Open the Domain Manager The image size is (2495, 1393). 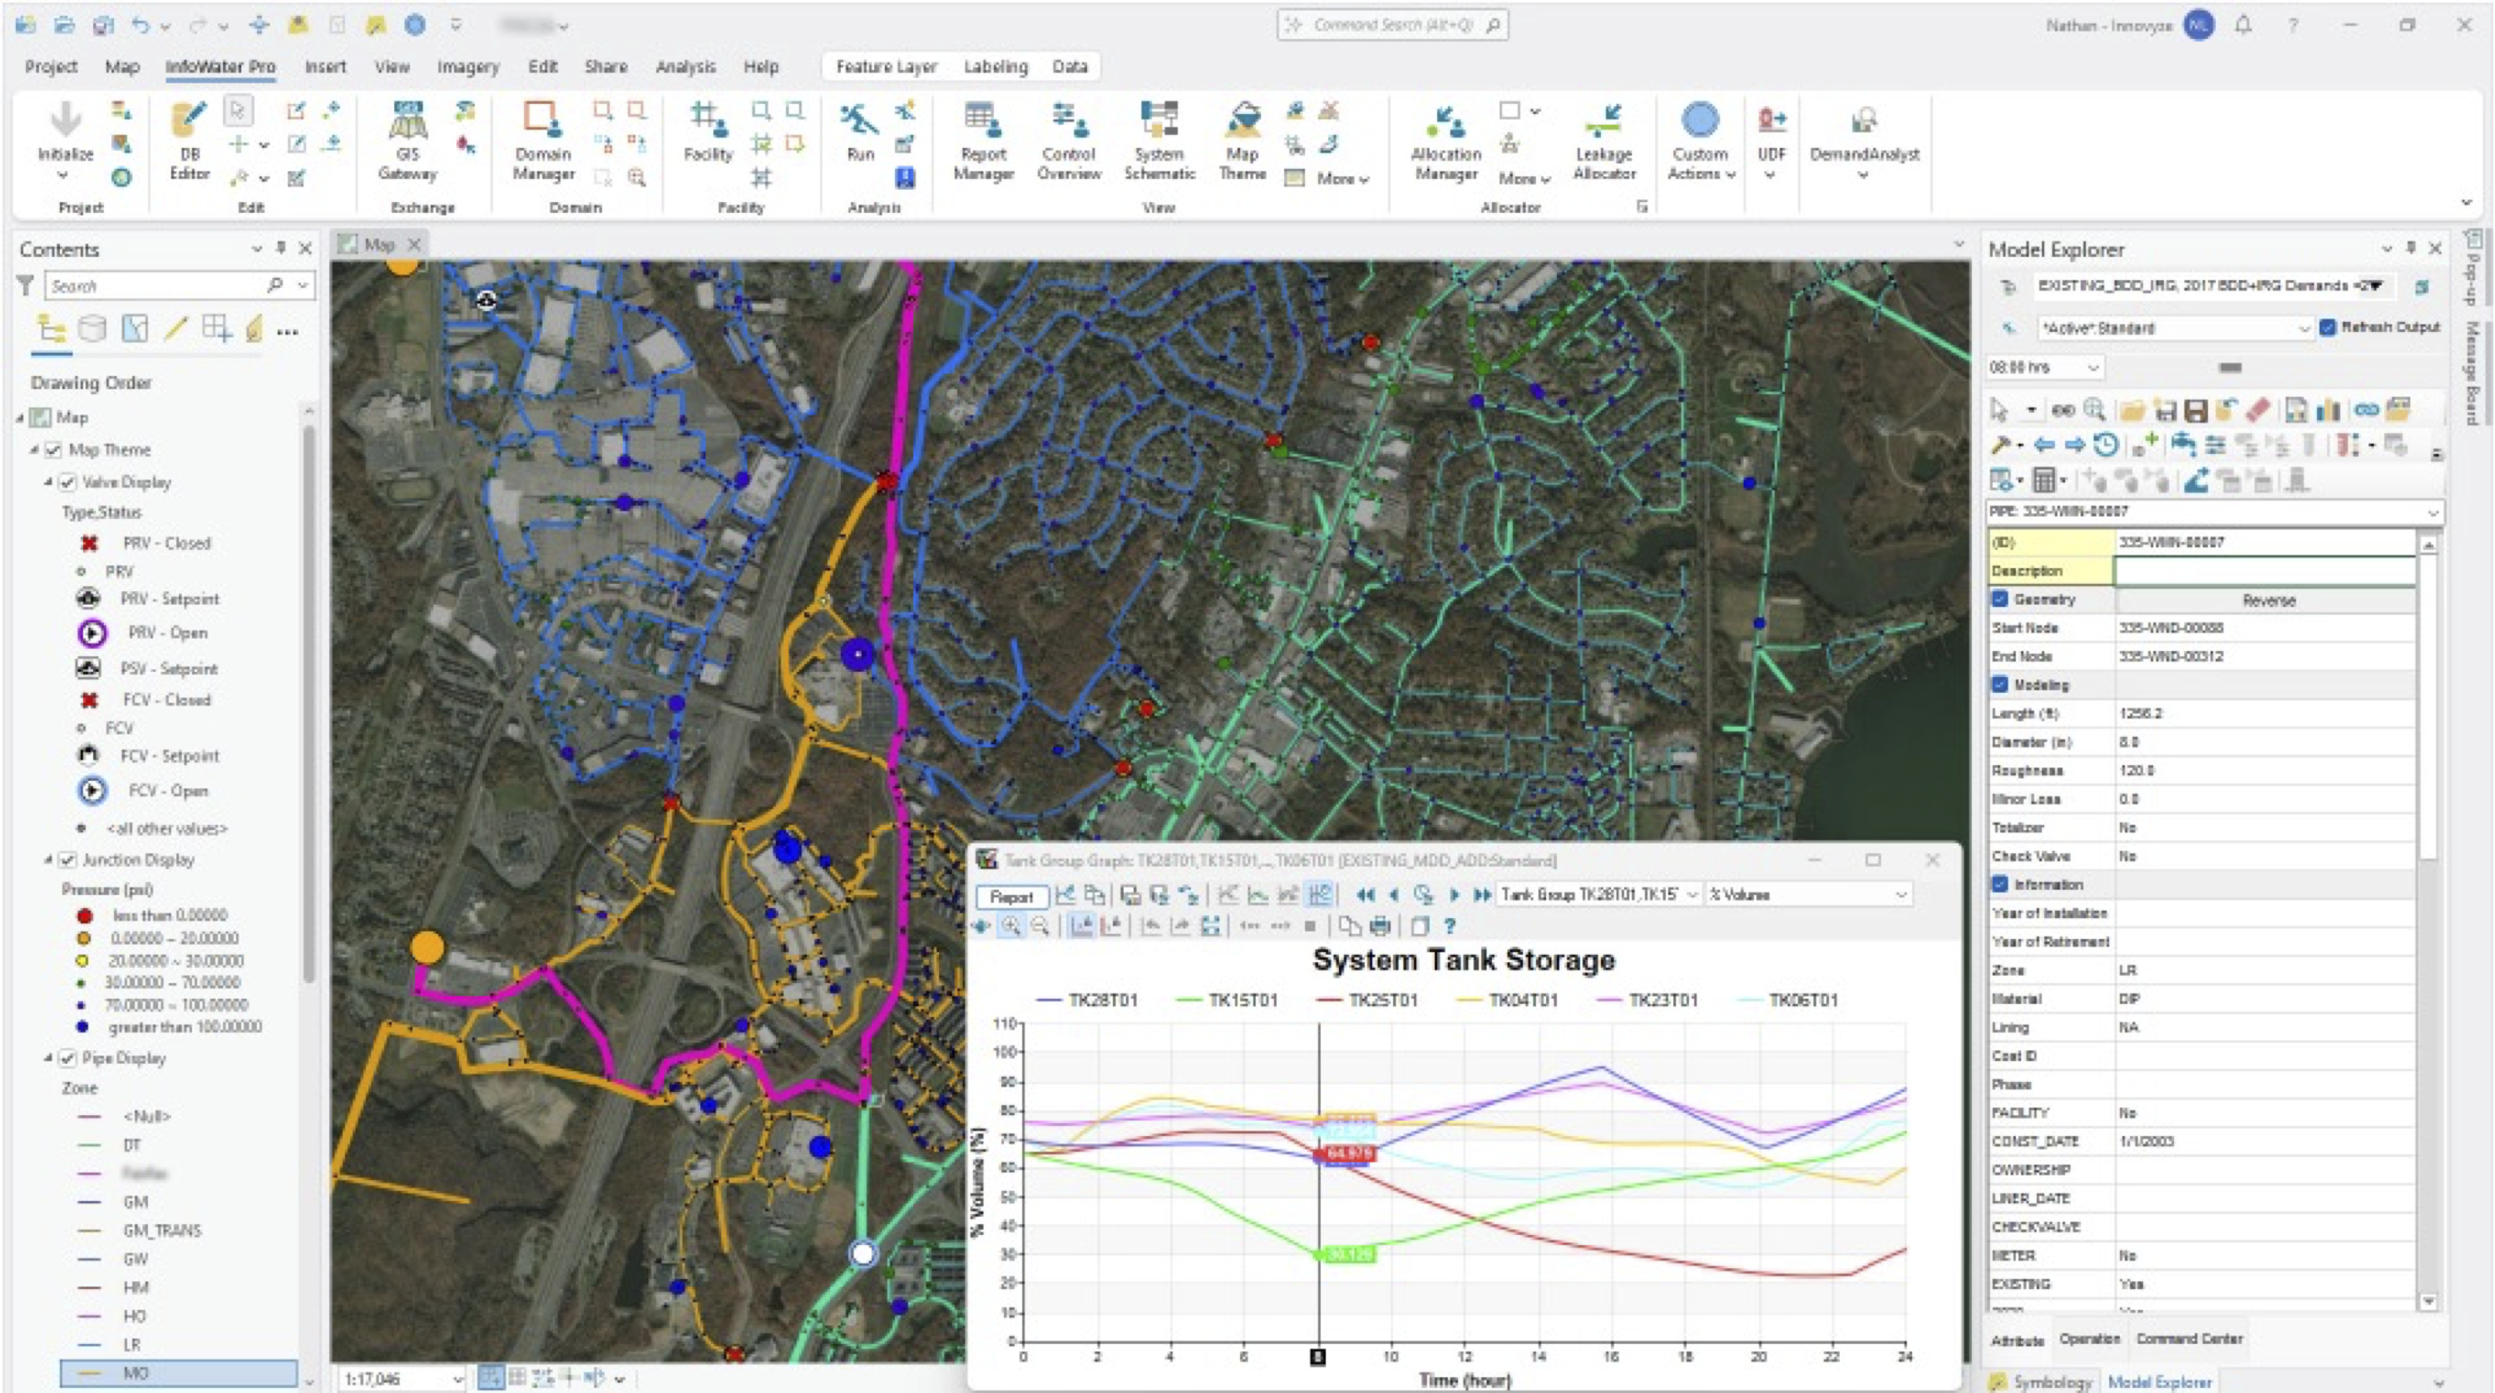click(542, 141)
